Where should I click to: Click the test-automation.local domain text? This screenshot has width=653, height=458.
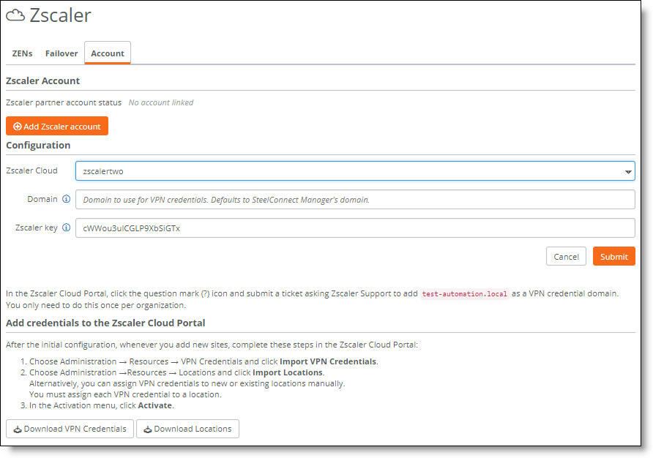click(x=464, y=294)
